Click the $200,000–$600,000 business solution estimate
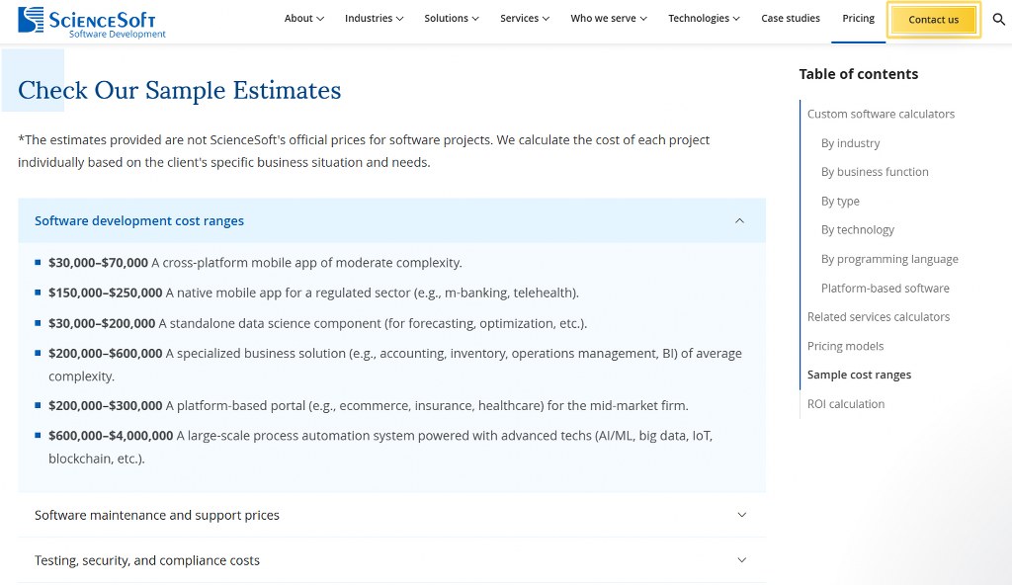 [x=395, y=365]
